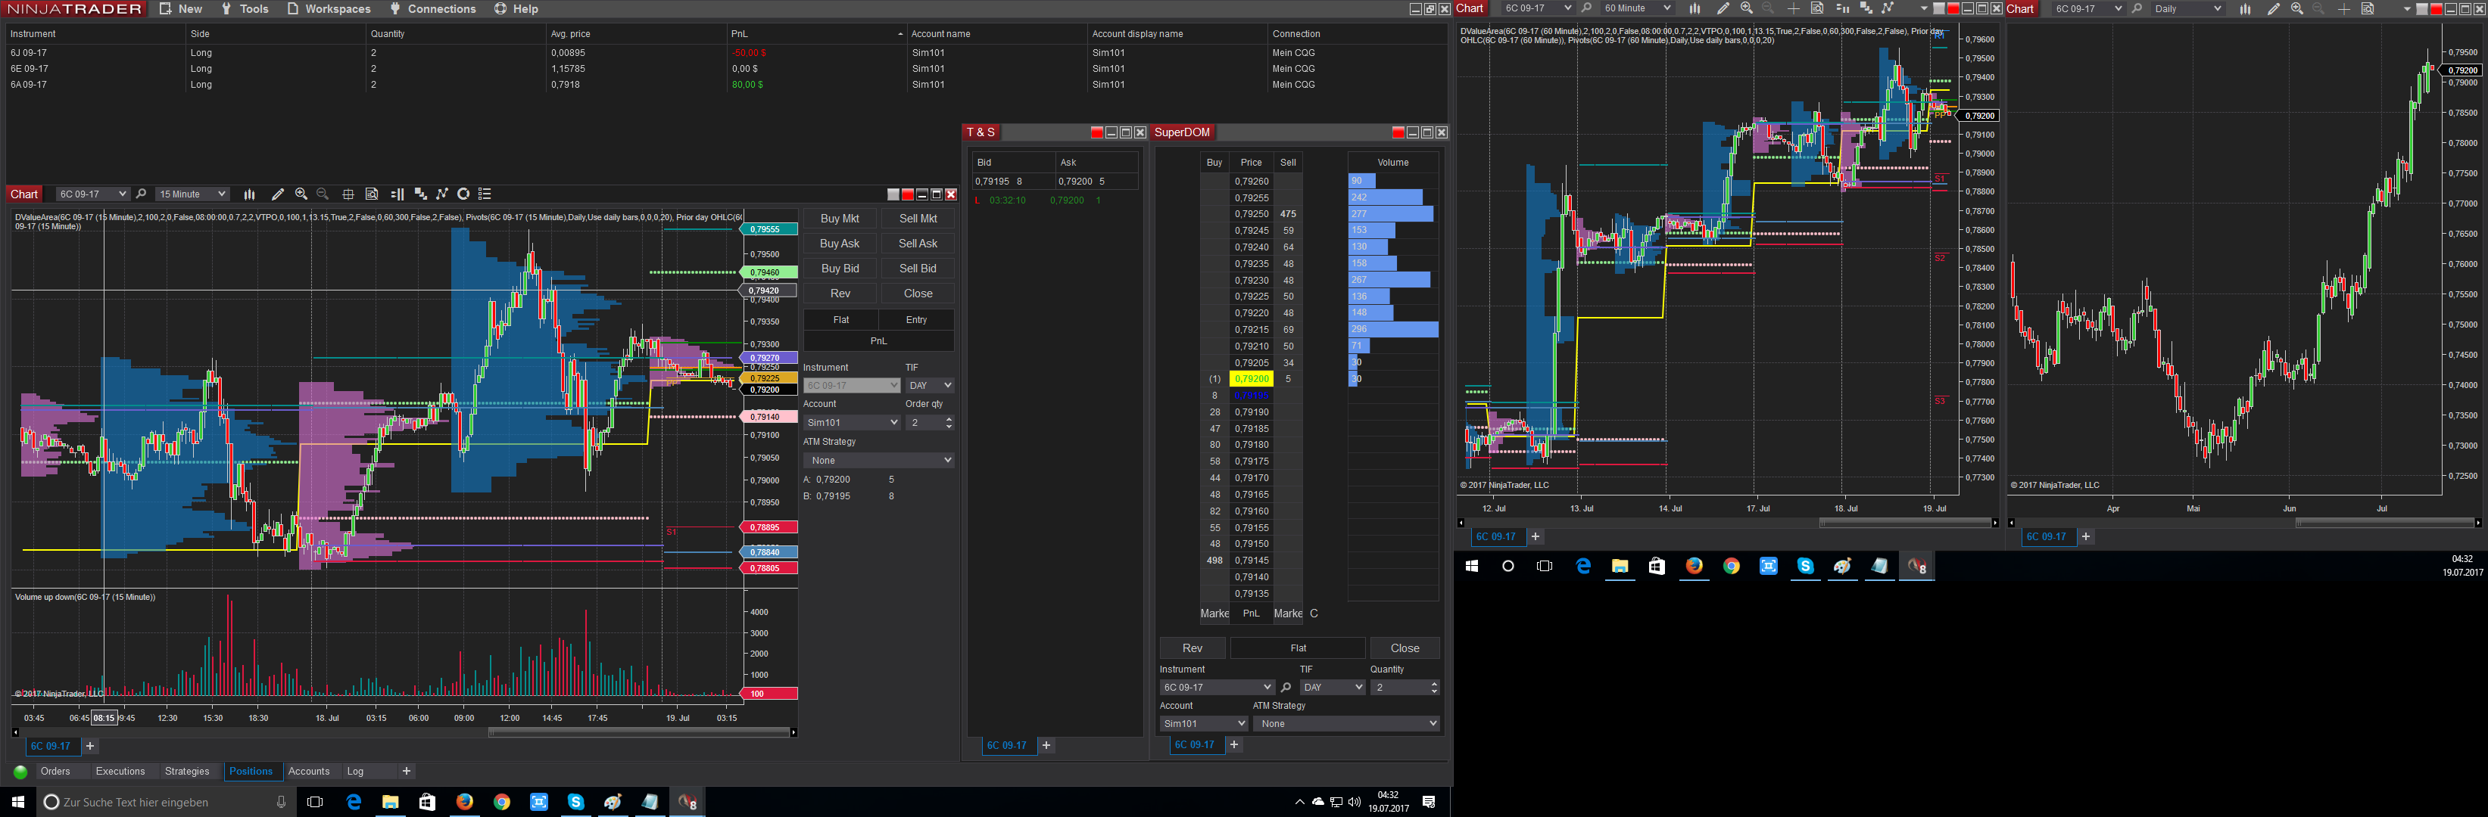Open data box icon in Daily chart

[x=2368, y=8]
